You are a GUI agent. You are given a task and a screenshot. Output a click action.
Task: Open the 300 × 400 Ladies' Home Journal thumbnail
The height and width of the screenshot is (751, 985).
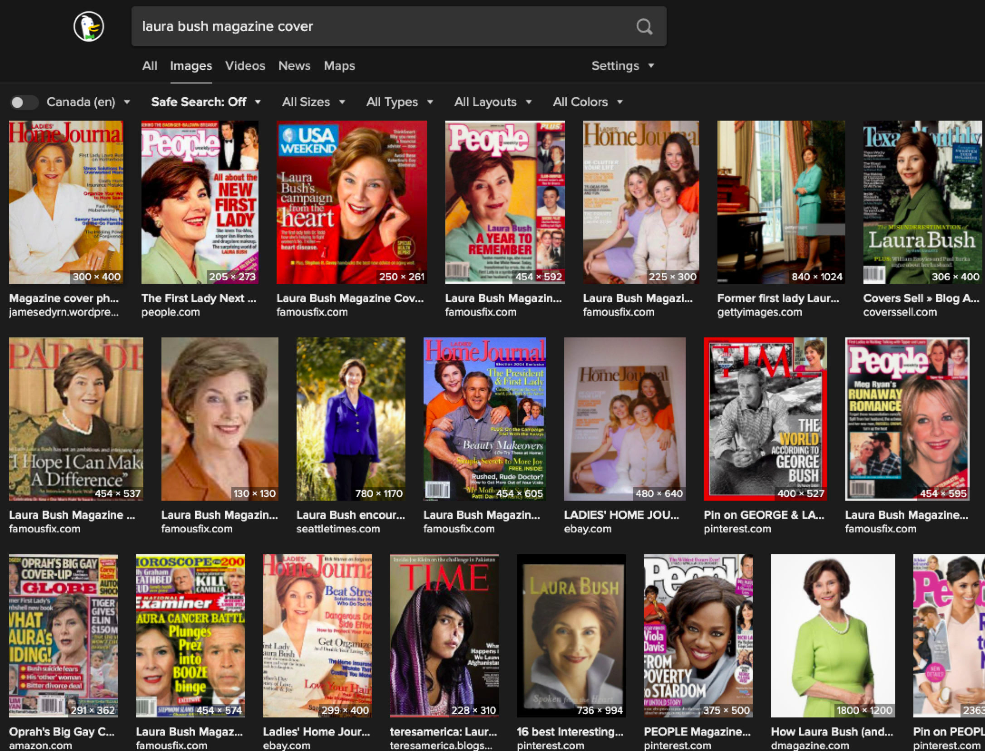click(x=66, y=202)
